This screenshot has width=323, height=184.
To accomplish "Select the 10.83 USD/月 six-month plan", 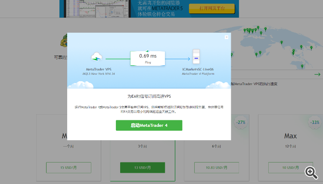I will click(217, 168).
